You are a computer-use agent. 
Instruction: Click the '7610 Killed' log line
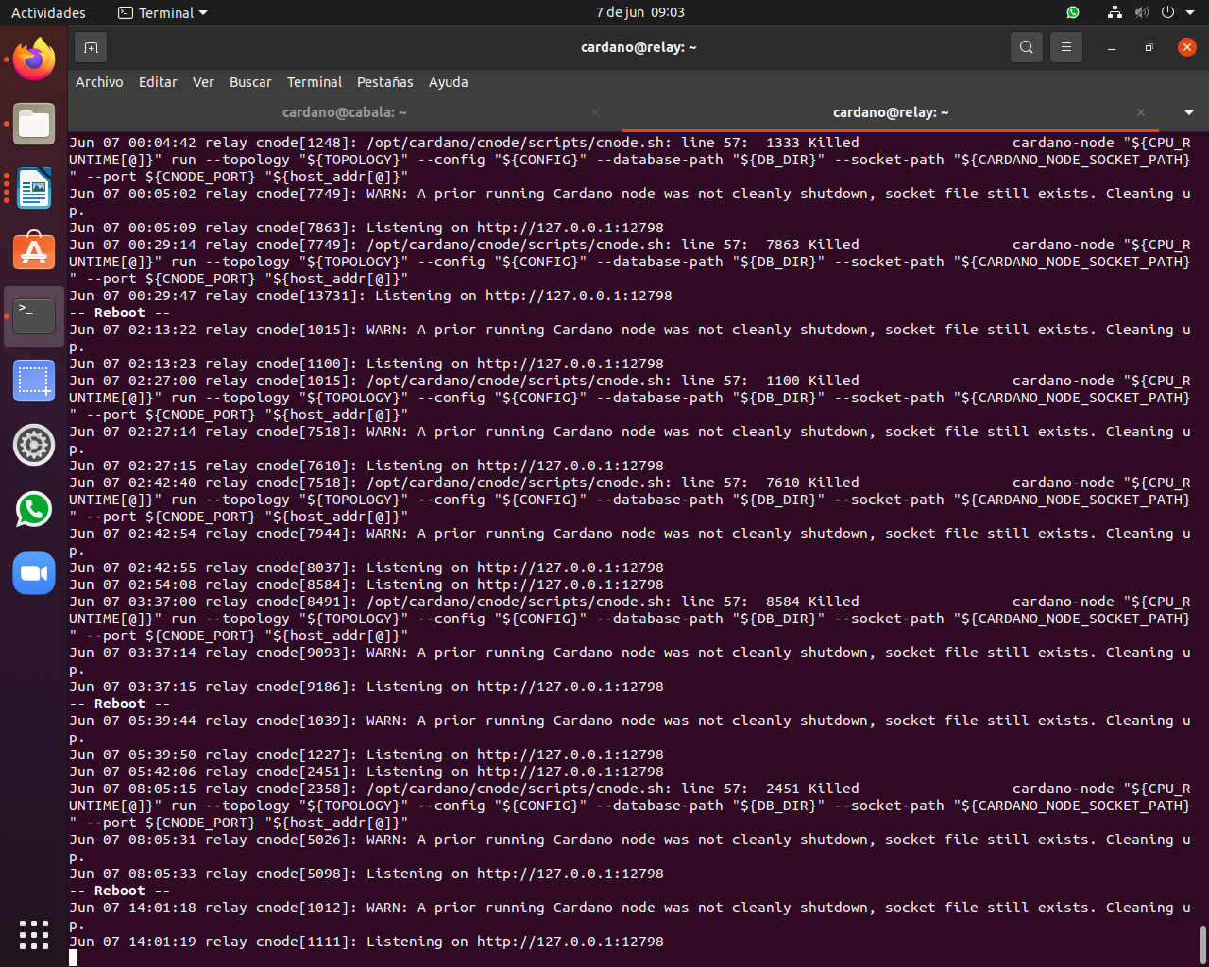[630, 500]
